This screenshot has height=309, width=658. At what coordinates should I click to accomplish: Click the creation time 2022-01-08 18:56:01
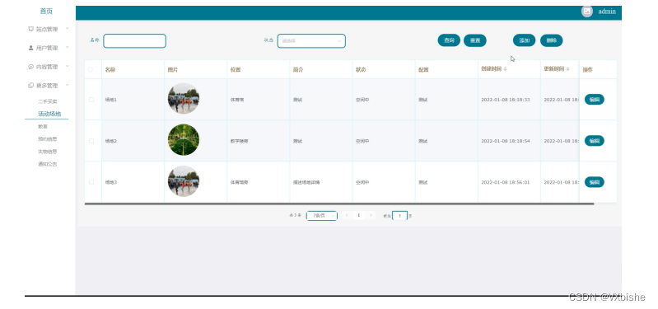pos(506,182)
